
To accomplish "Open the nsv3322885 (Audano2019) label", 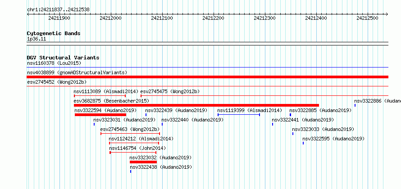I will (320, 110).
